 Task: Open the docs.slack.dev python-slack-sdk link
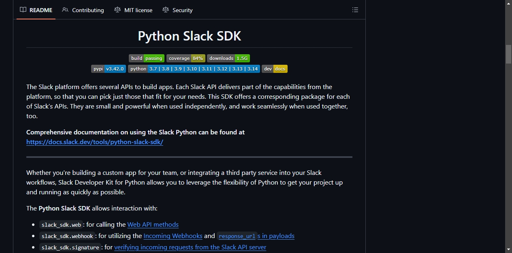(95, 142)
